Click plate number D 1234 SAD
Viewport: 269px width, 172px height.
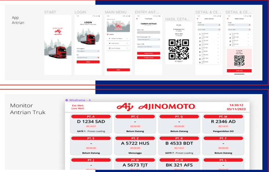tap(91, 121)
